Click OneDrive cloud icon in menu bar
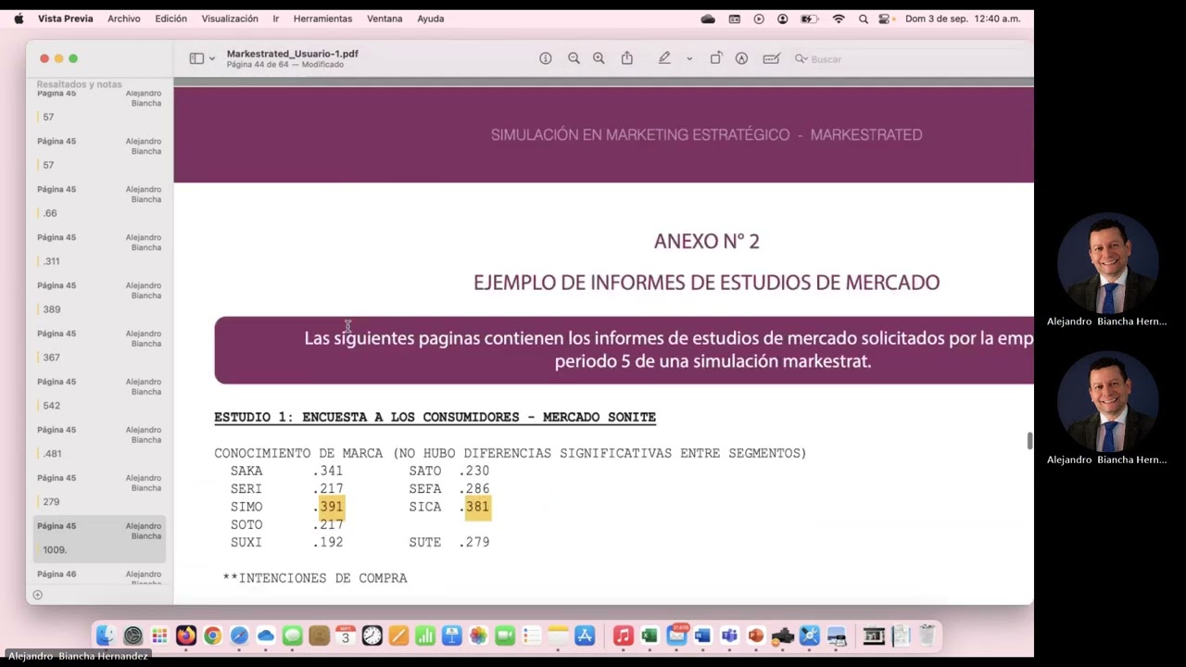Image resolution: width=1186 pixels, height=667 pixels. [708, 19]
